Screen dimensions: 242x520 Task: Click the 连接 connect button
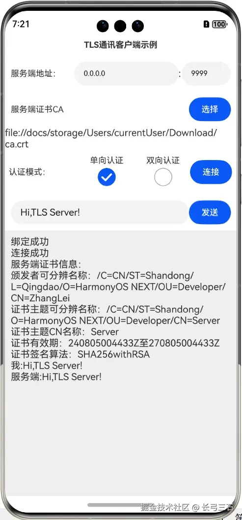click(211, 172)
